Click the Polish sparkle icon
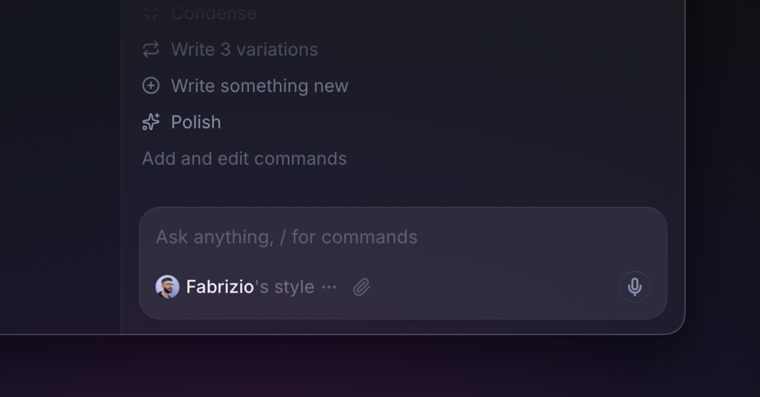The width and height of the screenshot is (760, 397). click(x=151, y=122)
